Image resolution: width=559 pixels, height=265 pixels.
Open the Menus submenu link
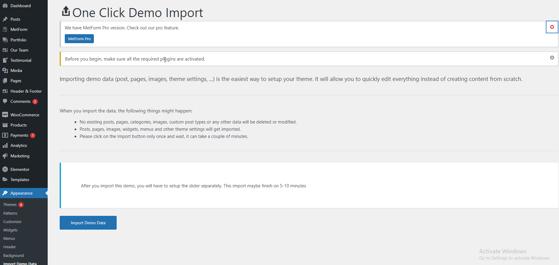(9, 238)
